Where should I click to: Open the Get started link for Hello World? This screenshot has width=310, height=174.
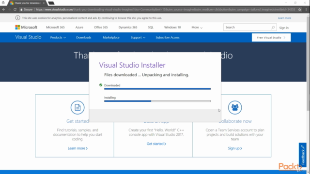tap(156, 144)
